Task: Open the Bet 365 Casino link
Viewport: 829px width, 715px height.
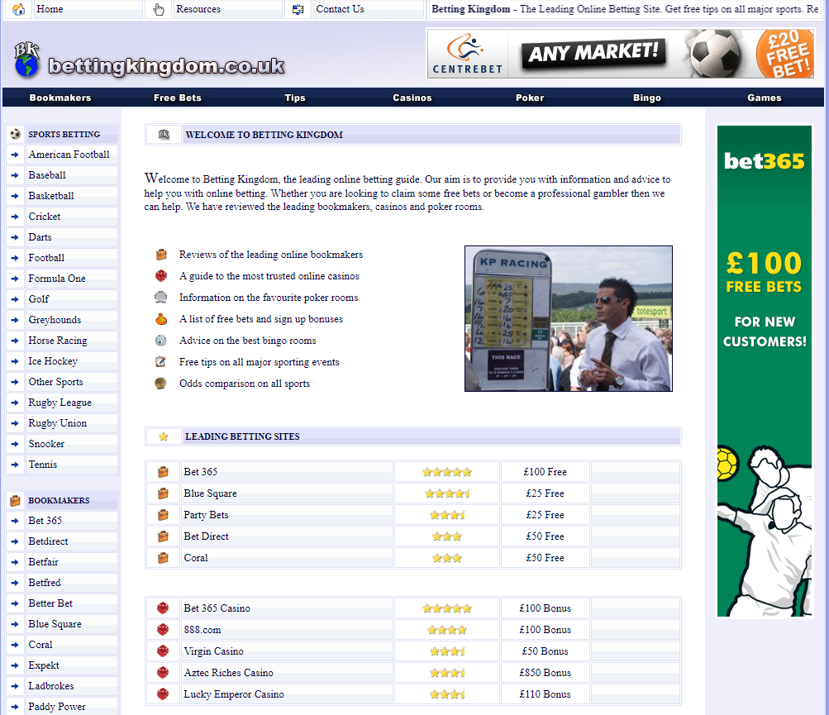Action: (217, 608)
